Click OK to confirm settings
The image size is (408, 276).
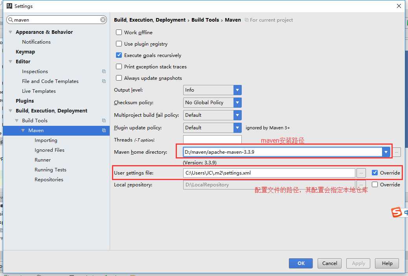click(x=301, y=263)
